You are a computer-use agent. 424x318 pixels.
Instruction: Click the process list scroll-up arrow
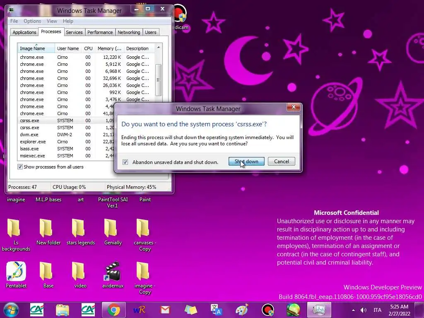(x=159, y=47)
